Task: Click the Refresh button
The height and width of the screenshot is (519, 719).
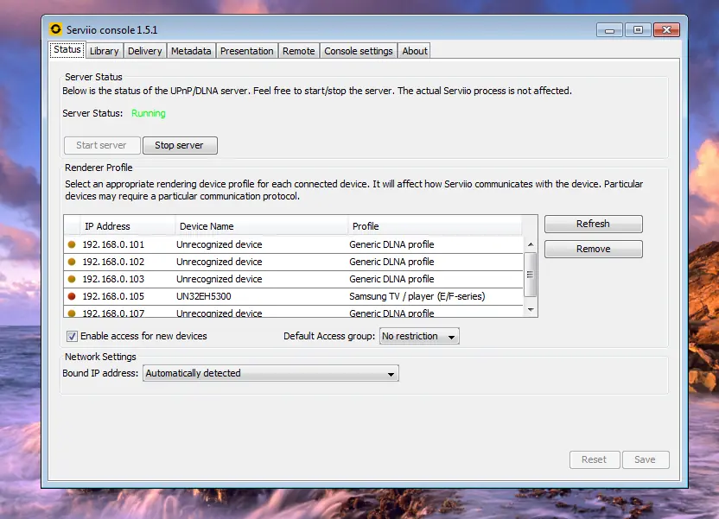Action: pos(594,224)
